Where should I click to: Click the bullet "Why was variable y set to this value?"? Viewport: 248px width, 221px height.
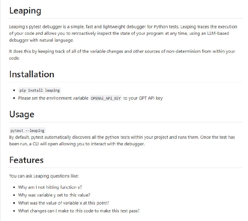pos(54,195)
